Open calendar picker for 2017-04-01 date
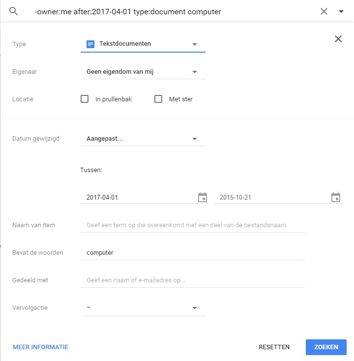The height and width of the screenshot is (361, 354). pyautogui.click(x=202, y=197)
